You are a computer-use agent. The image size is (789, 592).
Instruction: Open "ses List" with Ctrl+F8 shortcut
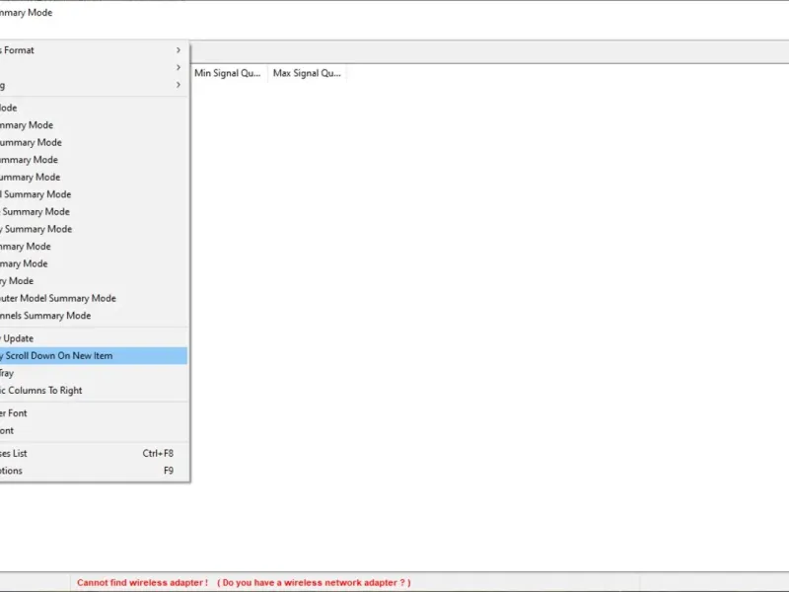coord(94,454)
